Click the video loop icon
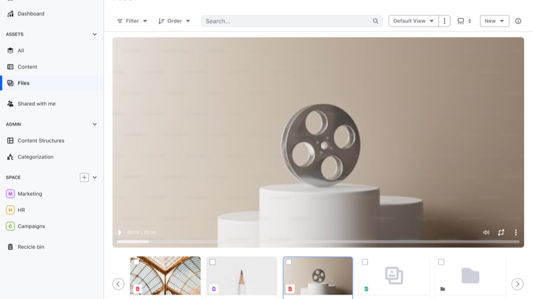533x299 pixels. (x=501, y=233)
